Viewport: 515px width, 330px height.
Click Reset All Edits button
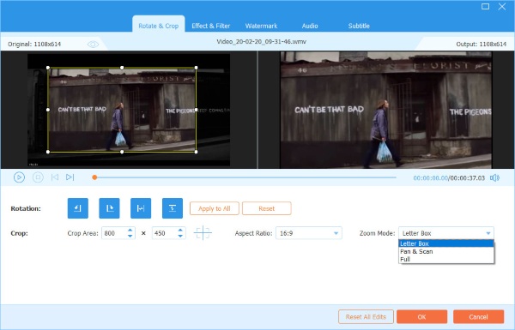(366, 317)
